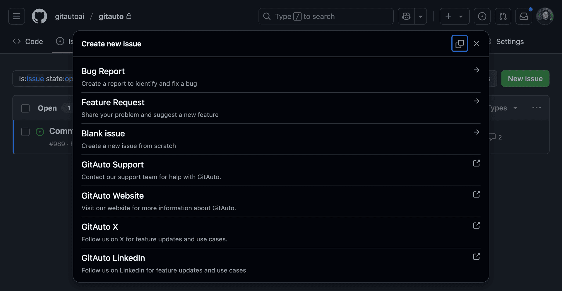
Task: Click the Code tab angle-brackets icon
Action: [17, 41]
